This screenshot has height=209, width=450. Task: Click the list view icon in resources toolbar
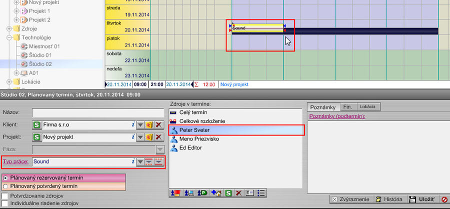coord(261,192)
